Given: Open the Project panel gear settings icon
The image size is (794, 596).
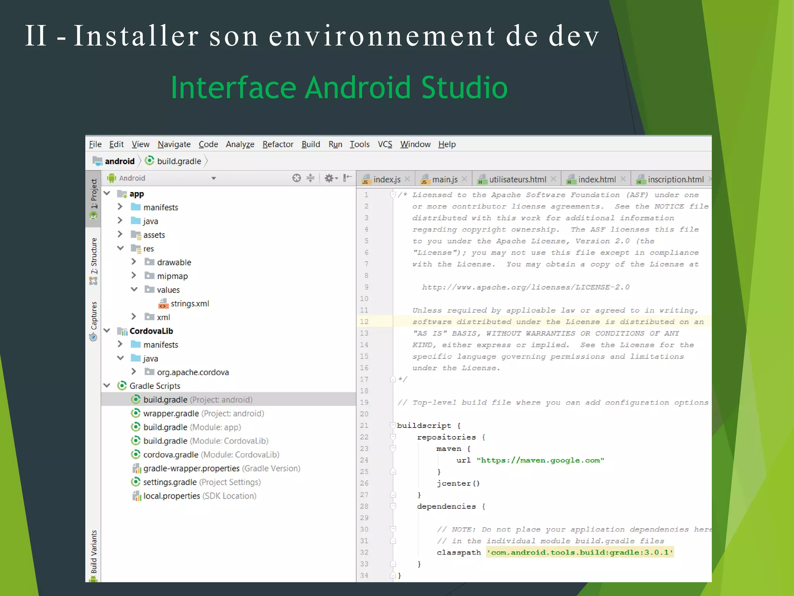Looking at the screenshot, I should click(x=331, y=178).
